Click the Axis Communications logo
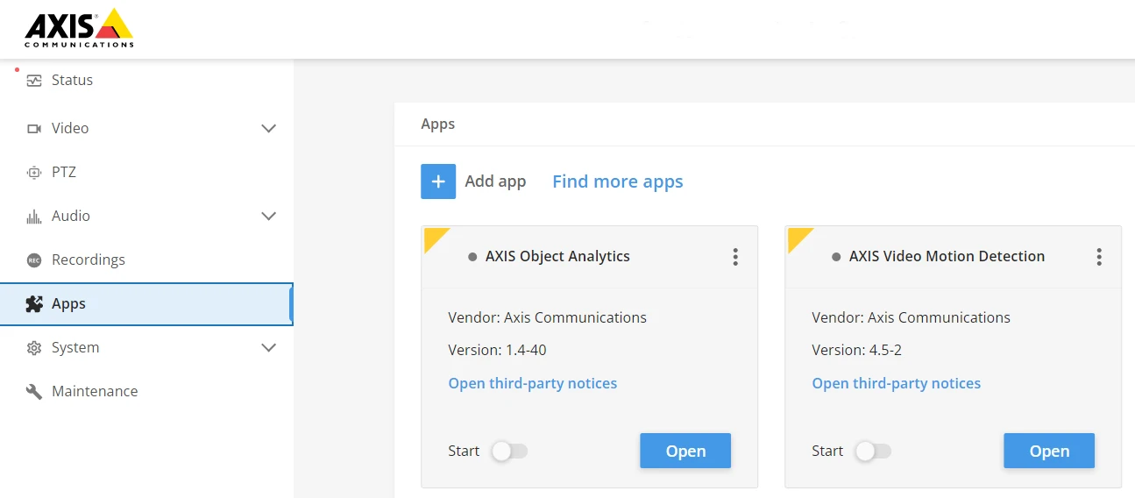This screenshot has height=498, width=1135. coord(79,28)
